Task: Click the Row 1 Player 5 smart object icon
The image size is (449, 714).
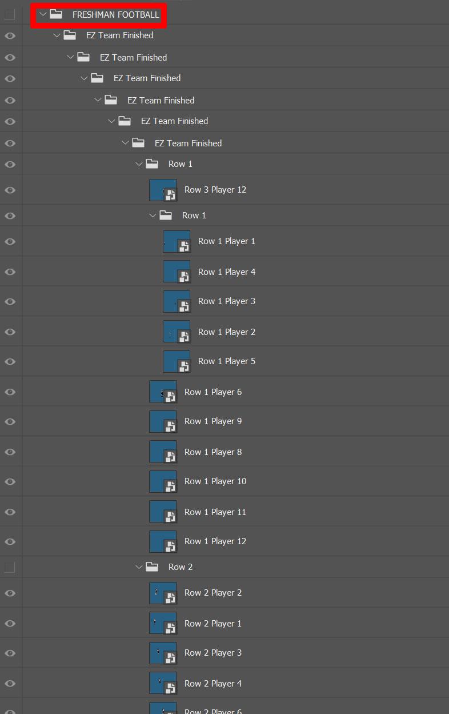Action: tap(183, 366)
